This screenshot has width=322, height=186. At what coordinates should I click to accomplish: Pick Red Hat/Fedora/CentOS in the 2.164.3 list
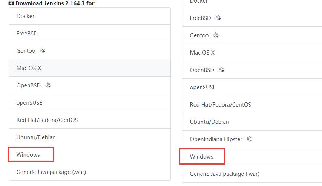(47, 120)
